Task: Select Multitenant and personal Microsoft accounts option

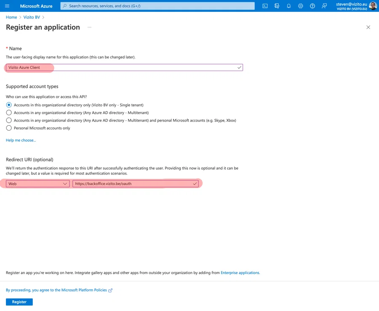Action: [9, 120]
